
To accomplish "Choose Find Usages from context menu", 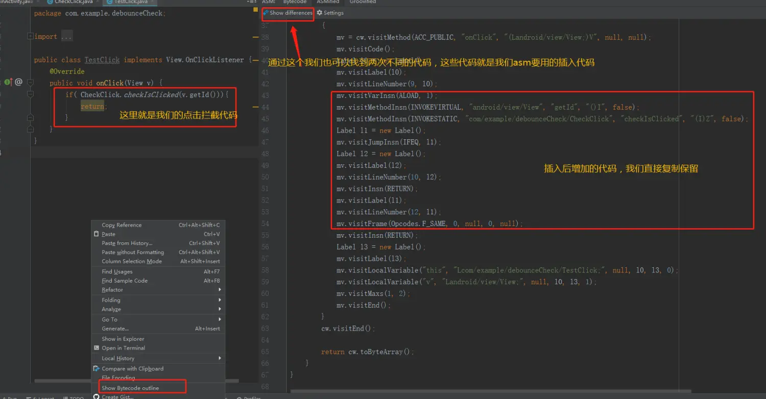I will pos(158,272).
